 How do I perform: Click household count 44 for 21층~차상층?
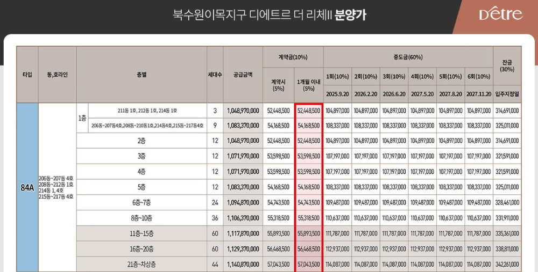[215, 264]
